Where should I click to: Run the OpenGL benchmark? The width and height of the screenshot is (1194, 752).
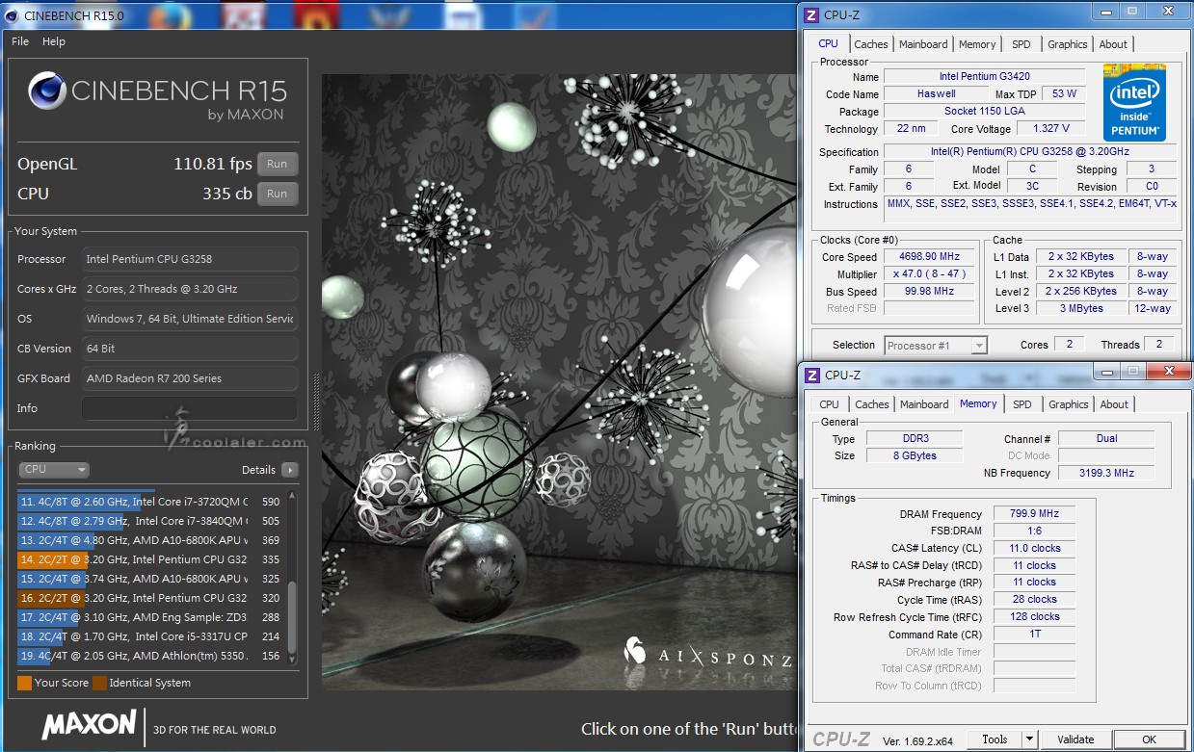click(278, 164)
